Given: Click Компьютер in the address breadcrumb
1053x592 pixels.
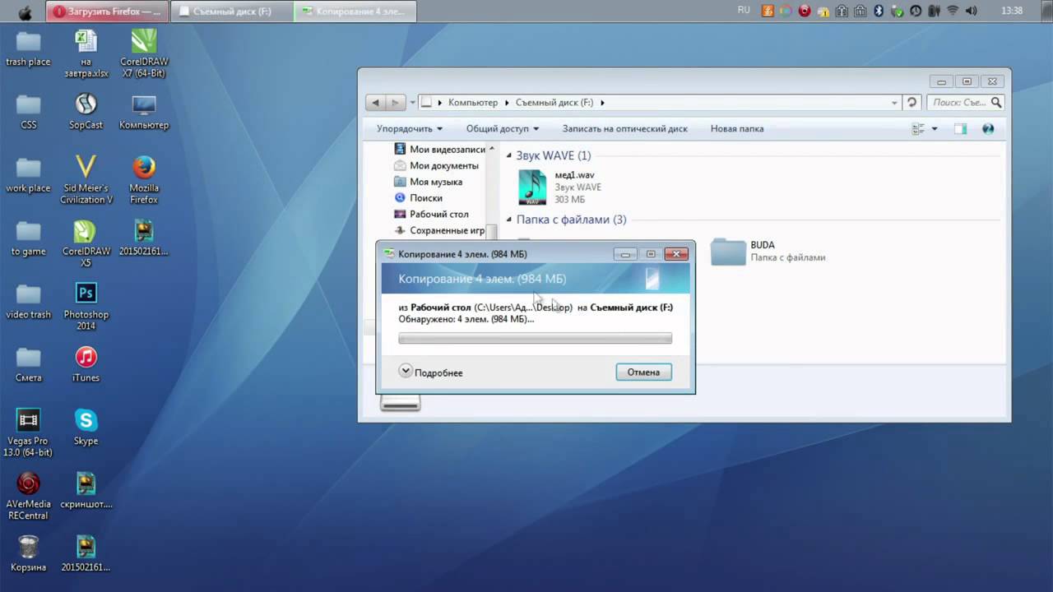Looking at the screenshot, I should (x=473, y=103).
